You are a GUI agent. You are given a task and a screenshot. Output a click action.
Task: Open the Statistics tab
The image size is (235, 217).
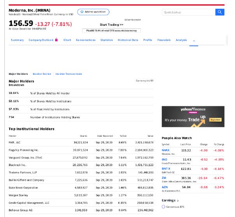[x=107, y=40]
